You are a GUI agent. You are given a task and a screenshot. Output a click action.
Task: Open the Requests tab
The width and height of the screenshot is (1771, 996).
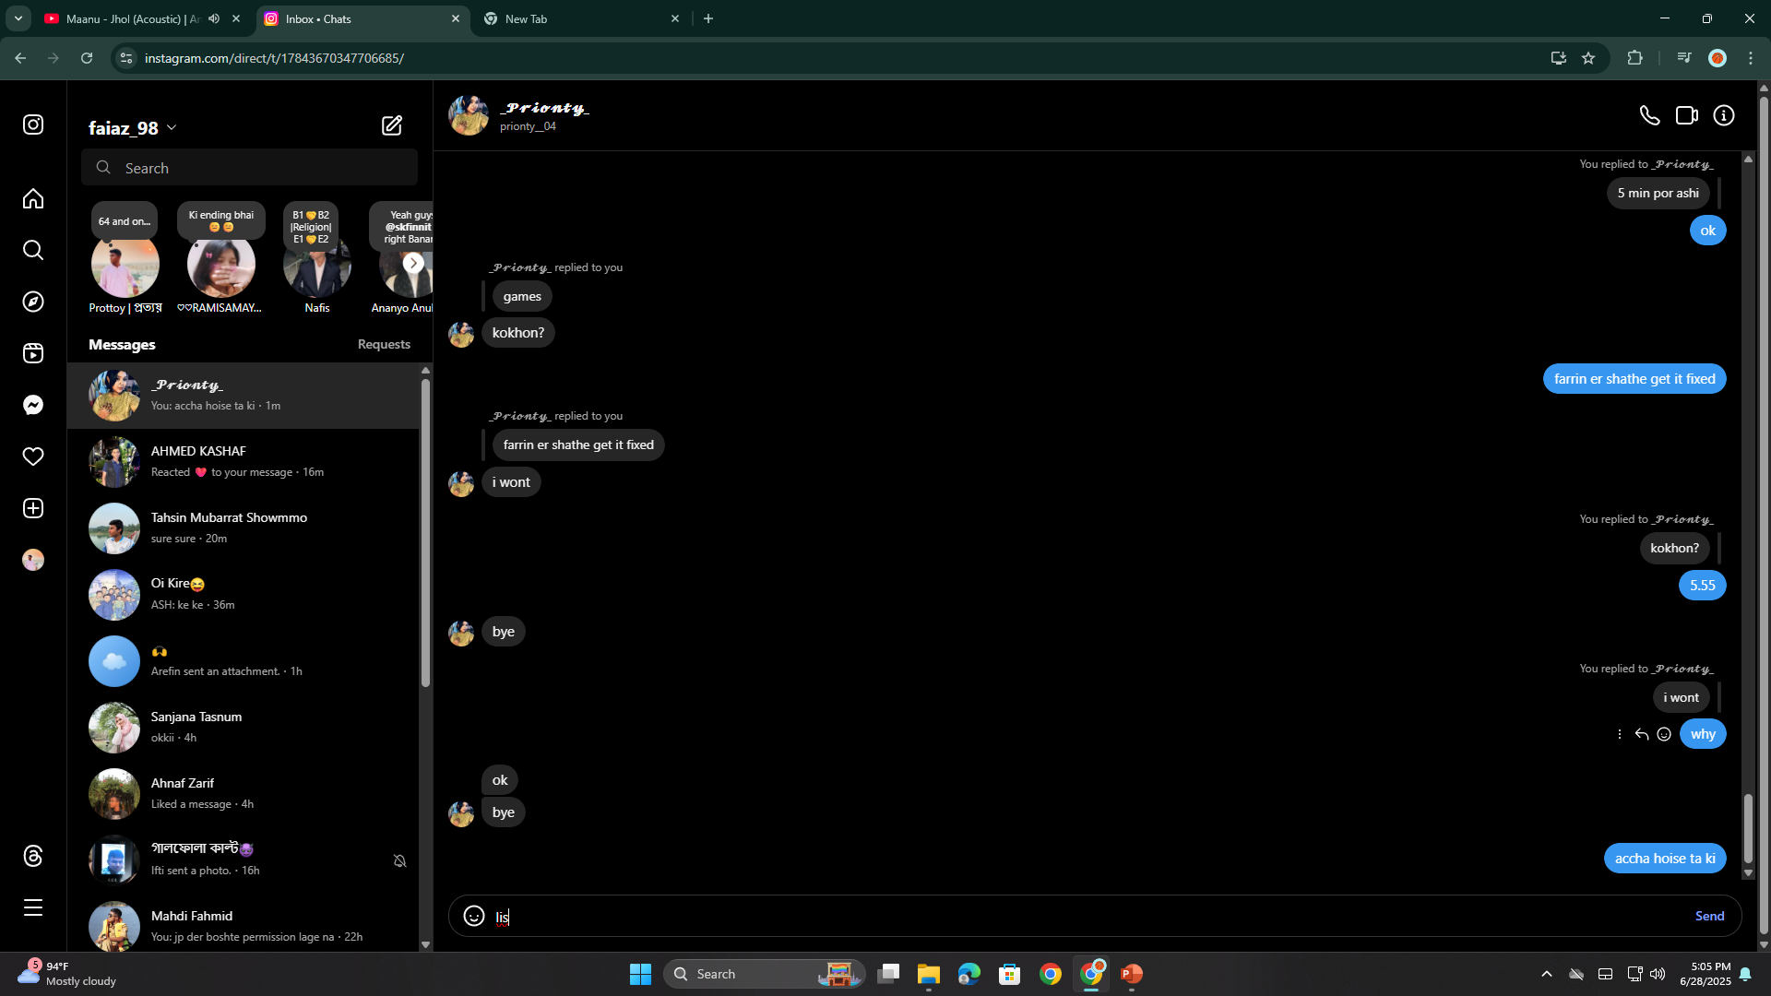click(x=384, y=344)
